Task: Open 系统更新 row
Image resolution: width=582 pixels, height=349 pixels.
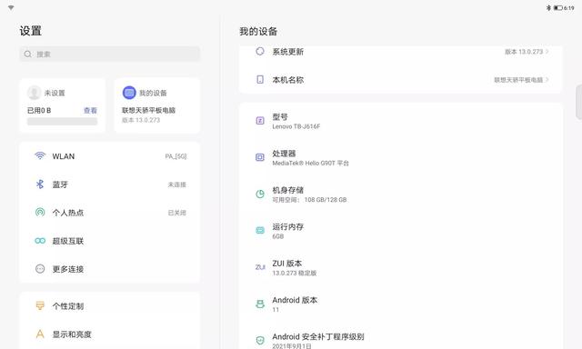Action: pos(401,52)
